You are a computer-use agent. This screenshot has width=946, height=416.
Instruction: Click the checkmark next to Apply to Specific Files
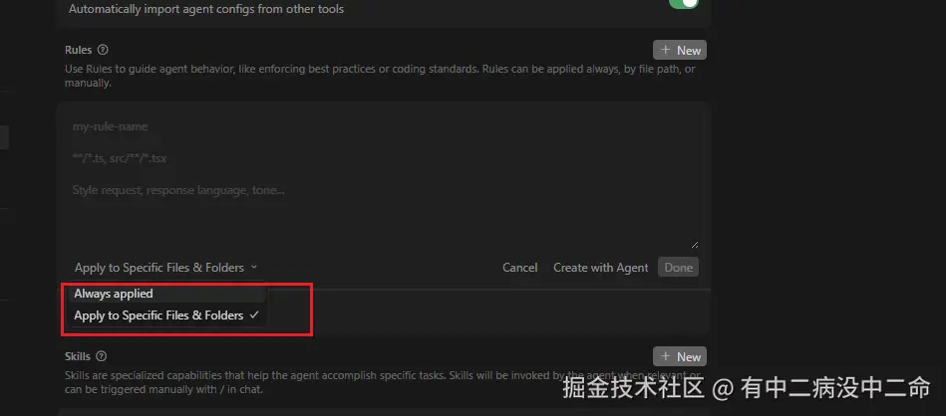coord(254,314)
